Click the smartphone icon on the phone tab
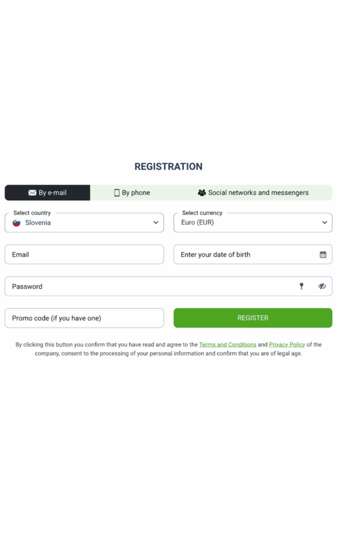Screen dimensions: 339x534 pyautogui.click(x=117, y=193)
